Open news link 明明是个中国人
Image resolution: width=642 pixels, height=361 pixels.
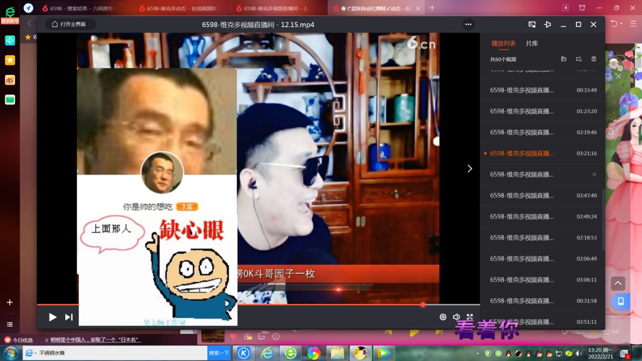coord(95,340)
